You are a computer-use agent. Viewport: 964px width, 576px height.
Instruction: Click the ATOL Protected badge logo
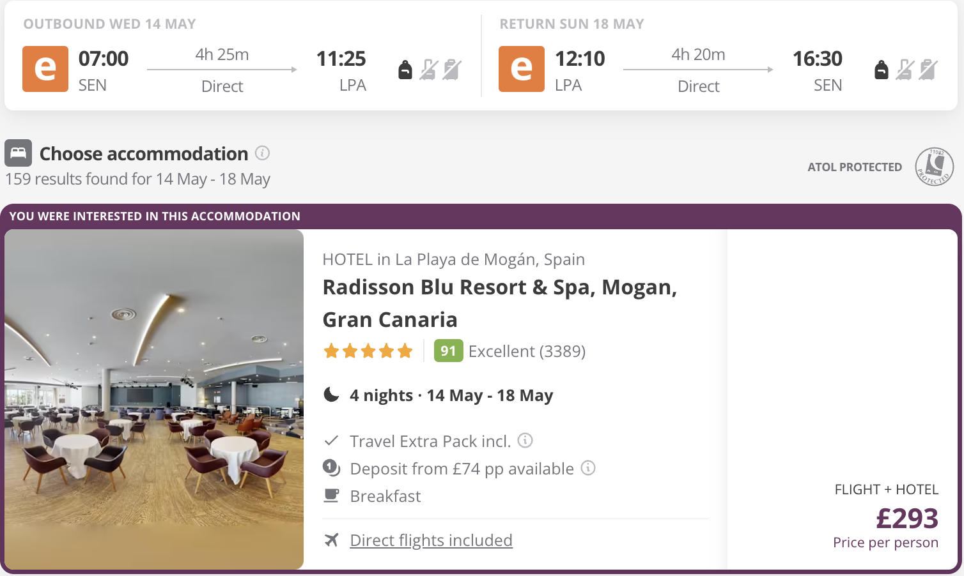[934, 167]
